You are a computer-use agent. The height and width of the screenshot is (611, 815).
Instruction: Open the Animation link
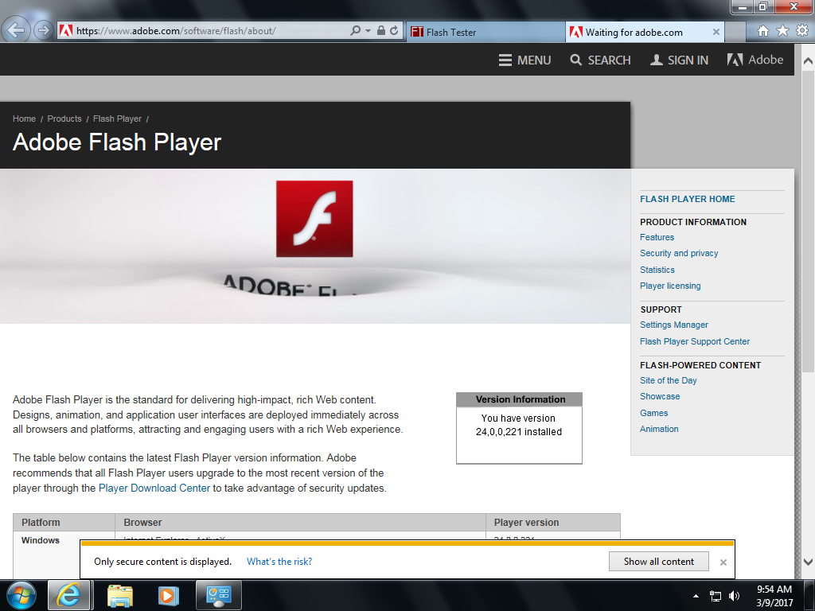coord(659,429)
